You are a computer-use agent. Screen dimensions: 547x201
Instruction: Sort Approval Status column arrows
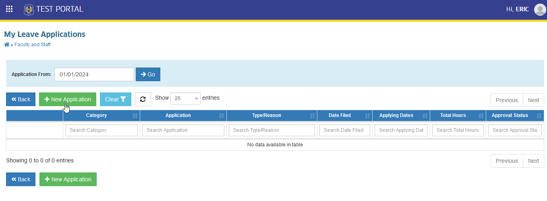point(539,116)
